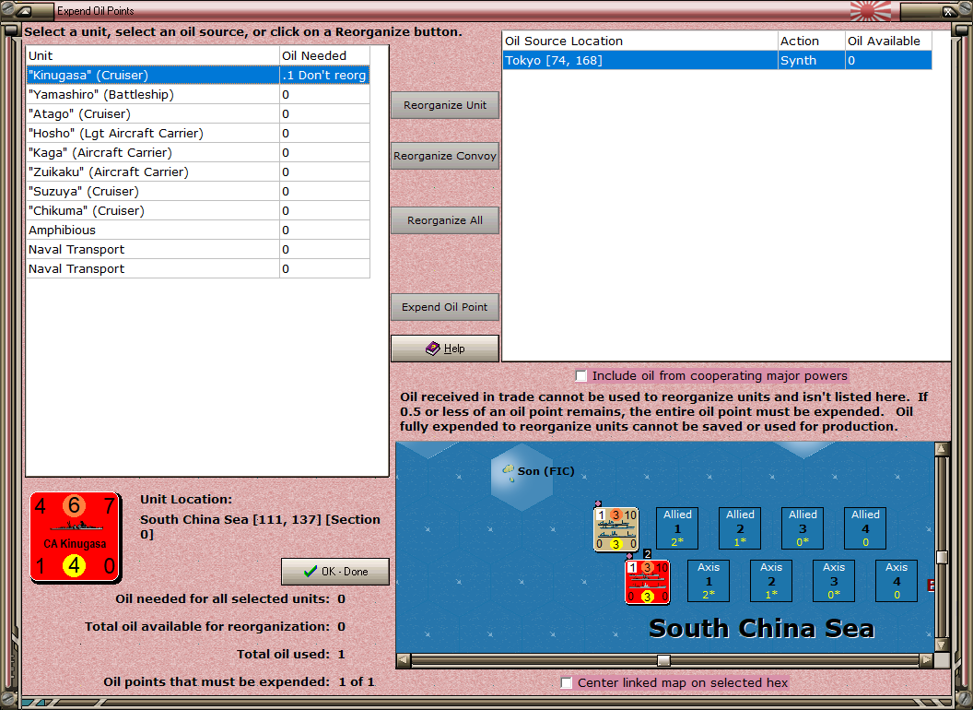Open the Help button

click(x=445, y=349)
